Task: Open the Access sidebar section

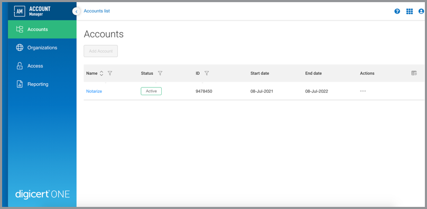Action: coord(42,66)
